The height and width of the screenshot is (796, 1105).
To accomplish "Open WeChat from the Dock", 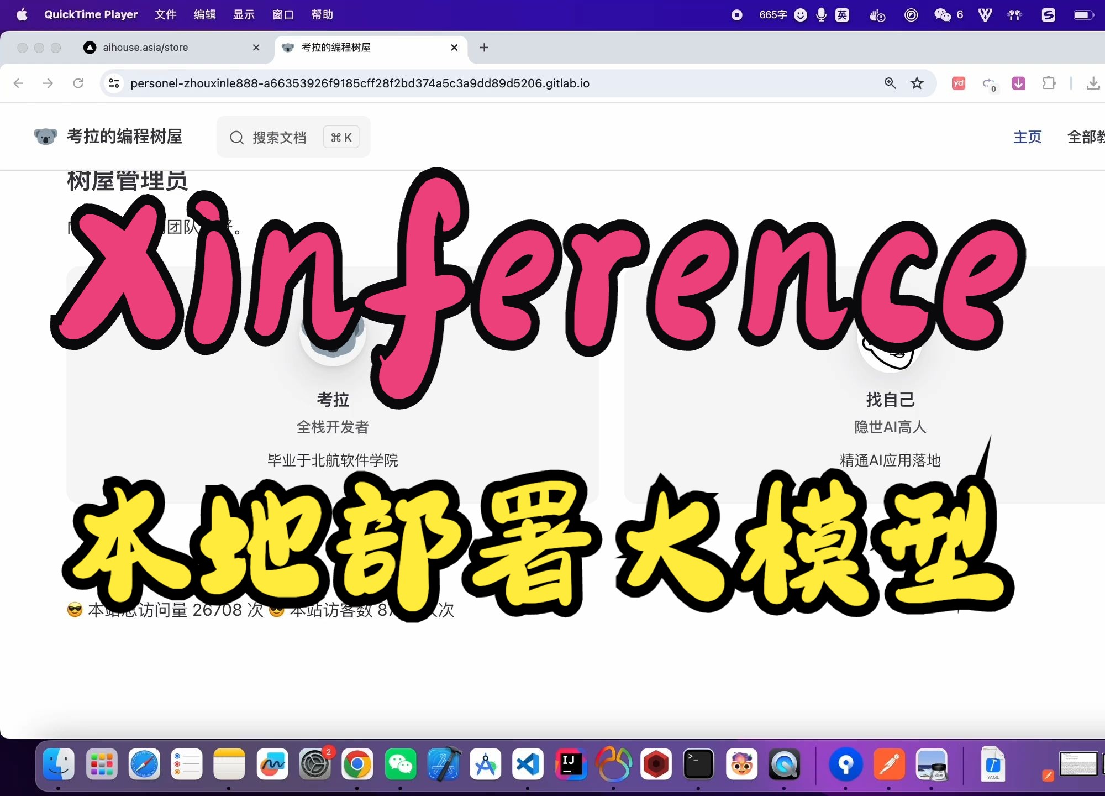I will coord(400,764).
